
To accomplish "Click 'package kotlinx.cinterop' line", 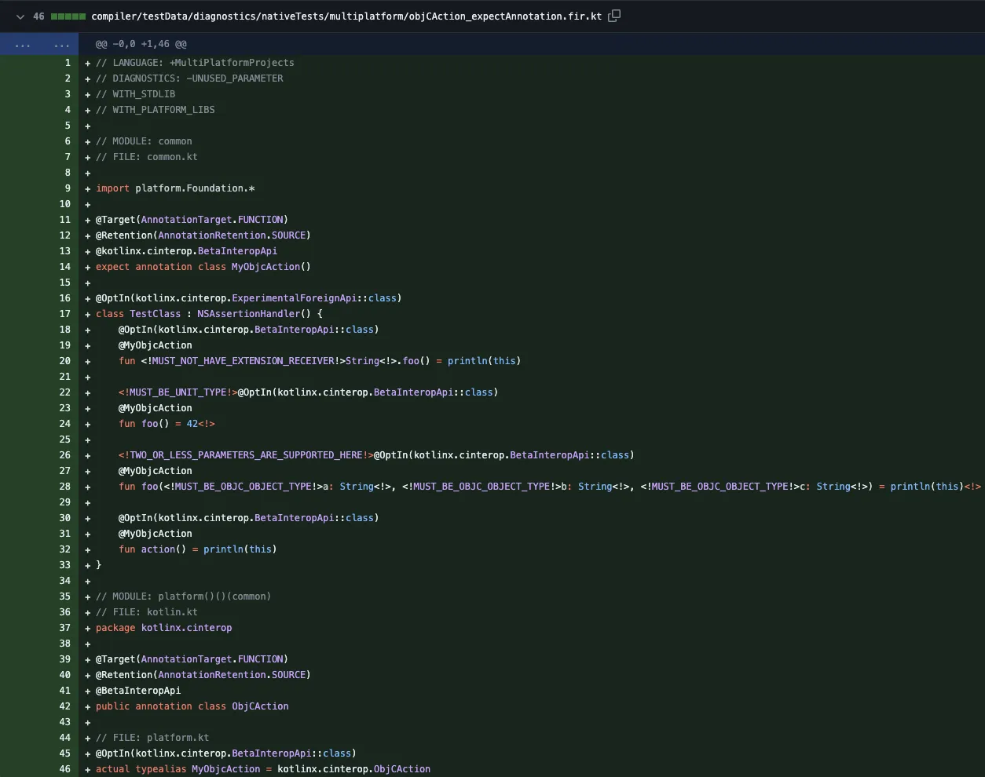I will click(x=164, y=628).
